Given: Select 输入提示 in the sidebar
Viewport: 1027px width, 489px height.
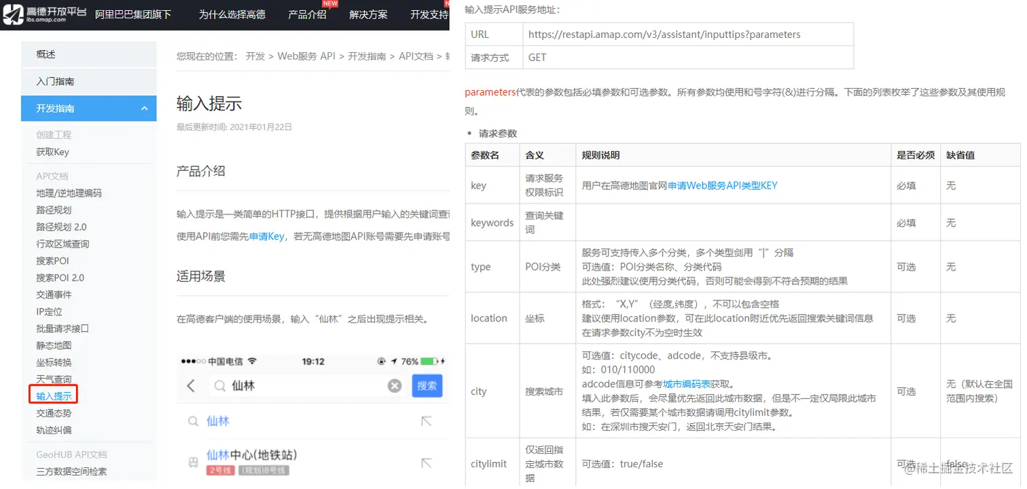Looking at the screenshot, I should click(x=54, y=395).
